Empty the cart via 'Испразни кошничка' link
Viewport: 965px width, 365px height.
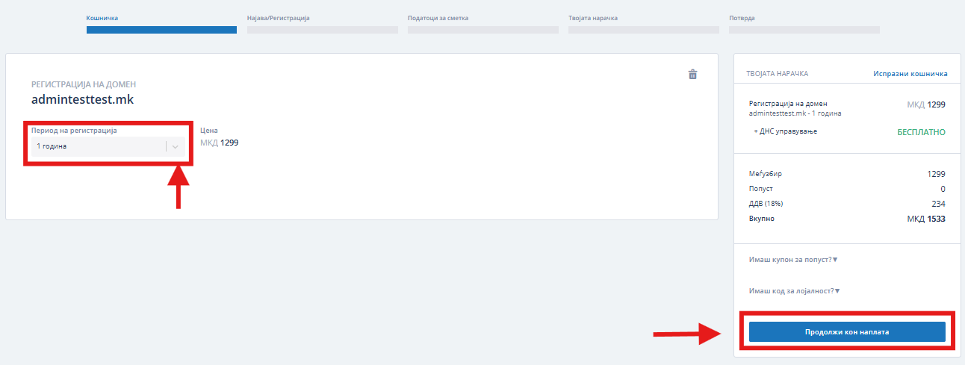coord(910,74)
